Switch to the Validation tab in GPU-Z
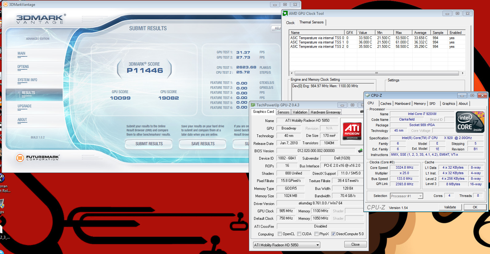 [300, 112]
